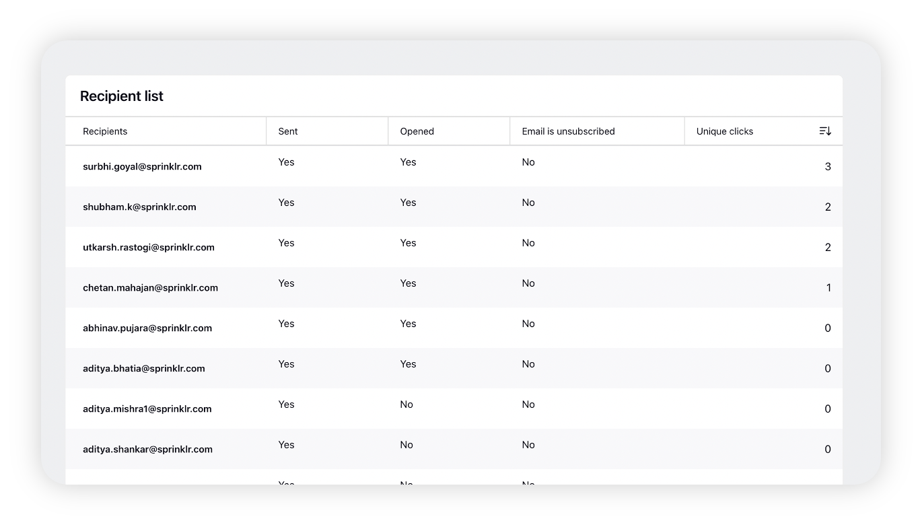Select the Unique clicks column header label
The image size is (922, 525).
point(725,131)
